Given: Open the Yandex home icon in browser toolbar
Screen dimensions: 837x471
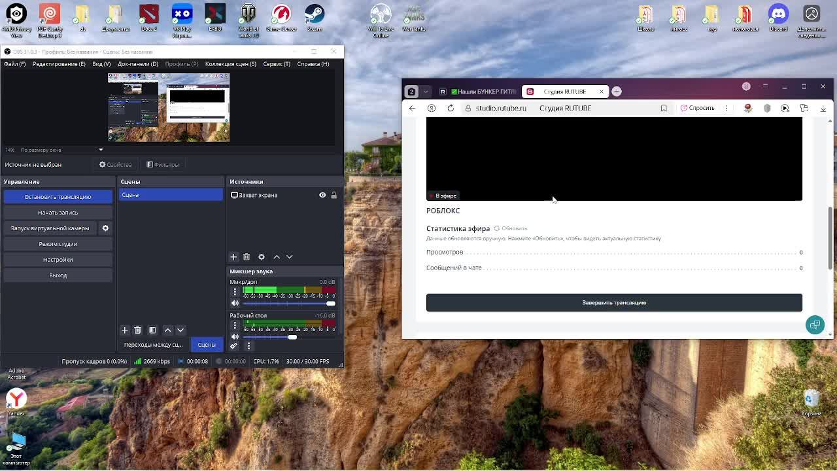Looking at the screenshot, I should tap(432, 108).
